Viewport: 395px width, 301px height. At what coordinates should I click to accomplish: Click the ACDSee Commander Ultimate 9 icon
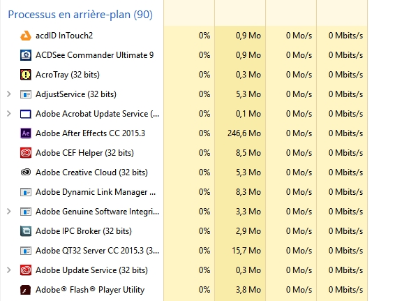pyautogui.click(x=26, y=55)
